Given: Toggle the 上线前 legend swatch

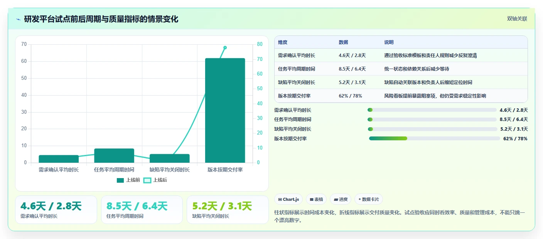Looking at the screenshot, I should click(120, 180).
